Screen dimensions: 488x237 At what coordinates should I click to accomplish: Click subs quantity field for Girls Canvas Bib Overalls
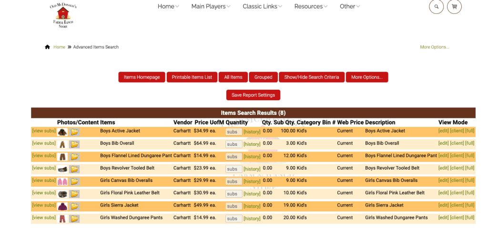234,181
